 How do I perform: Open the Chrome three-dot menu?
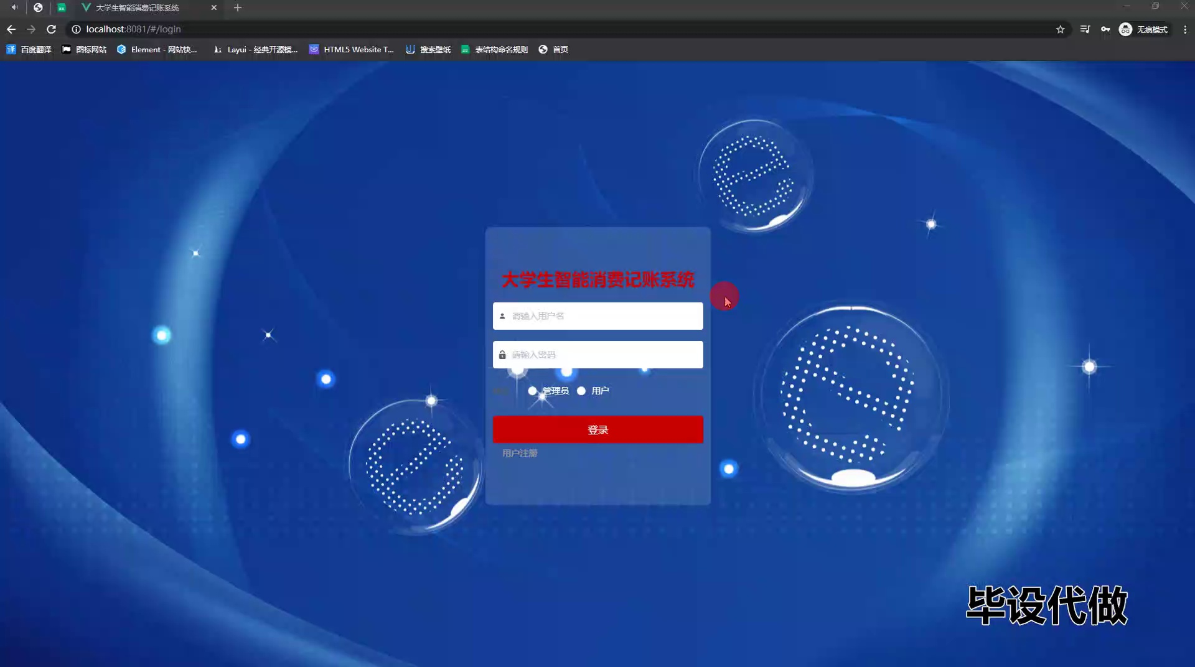(x=1185, y=29)
